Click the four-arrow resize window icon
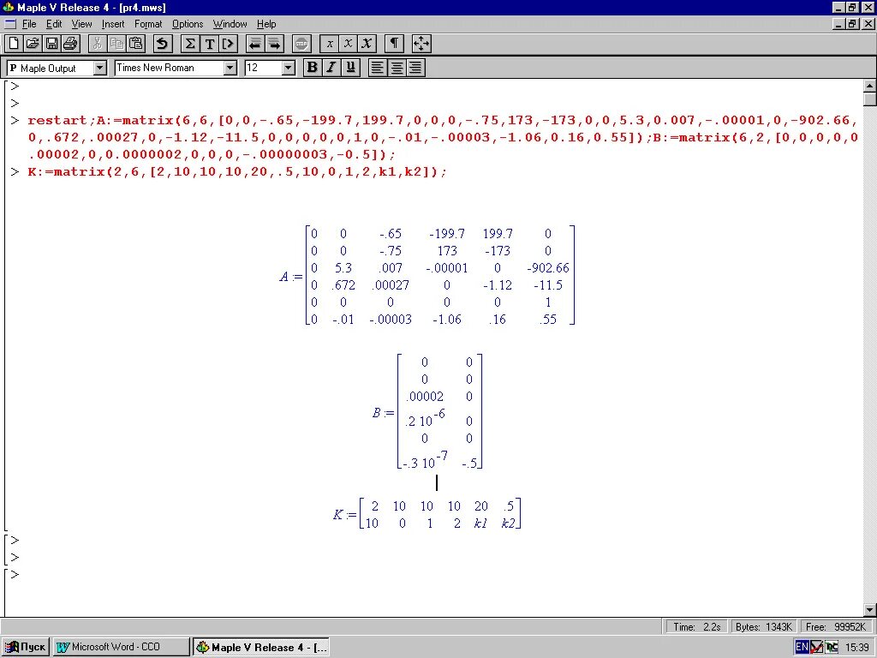Viewport: 877px width, 658px height. pos(421,44)
